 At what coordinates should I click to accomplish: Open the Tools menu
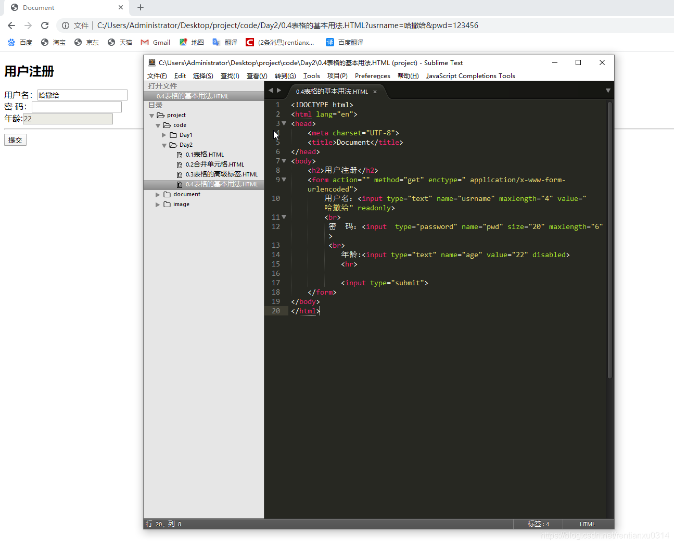click(x=312, y=76)
